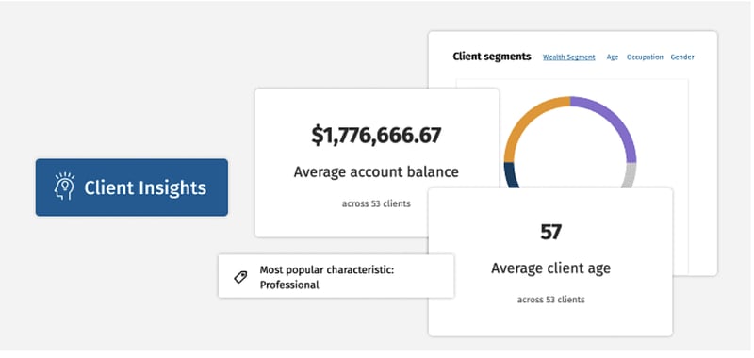
Task: Click the Average client age label
Action: coord(550,268)
